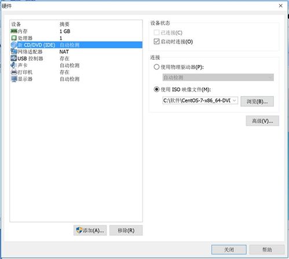Click the 移除(R) remove button
289x259 pixels.
[126, 231]
